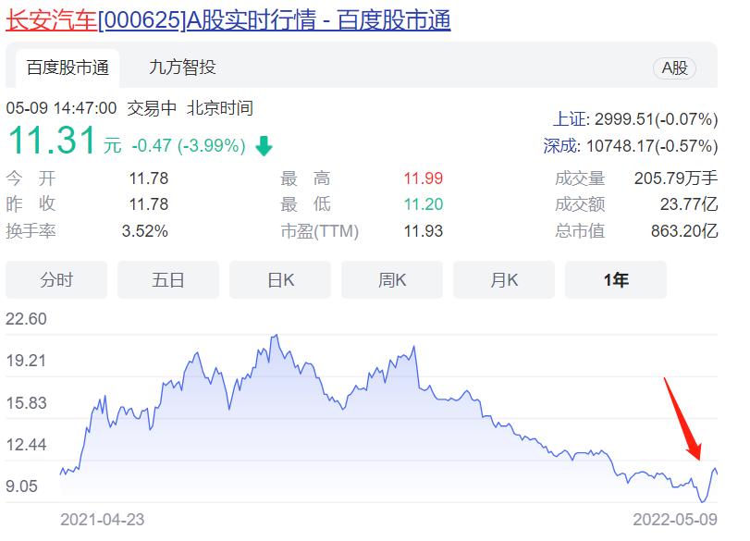This screenshot has height=541, width=750.
Task: Click the current price 11.31
Action: (52, 141)
